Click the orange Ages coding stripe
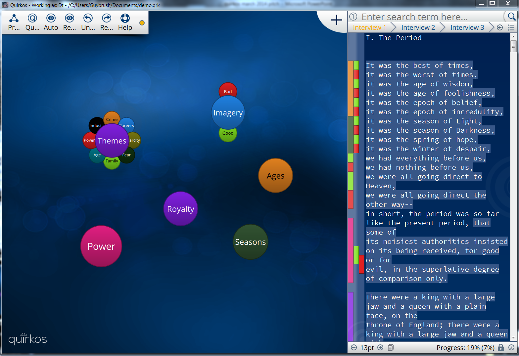 coord(351,88)
